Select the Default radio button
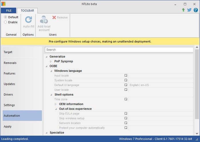Screen dimensions: 200x142 [5, 17]
